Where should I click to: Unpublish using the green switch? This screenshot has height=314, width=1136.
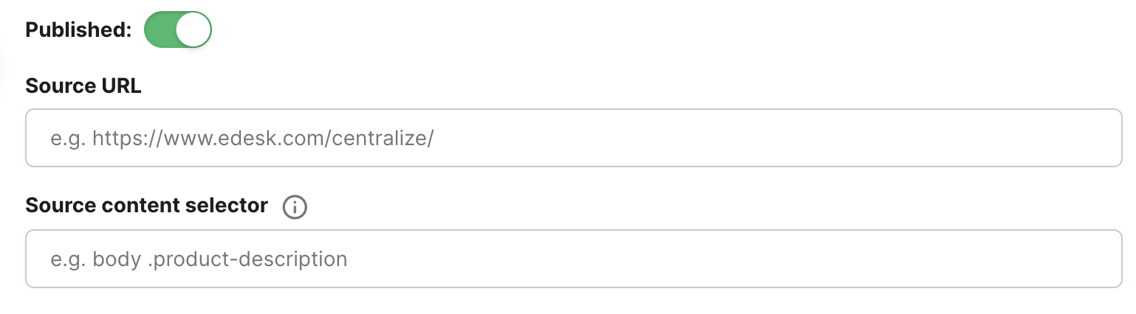coord(178,29)
